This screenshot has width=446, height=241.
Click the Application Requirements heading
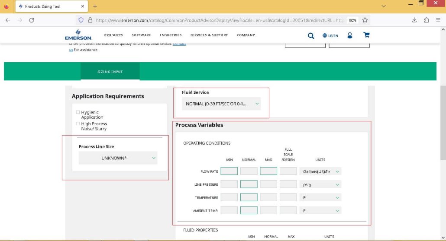click(x=108, y=96)
